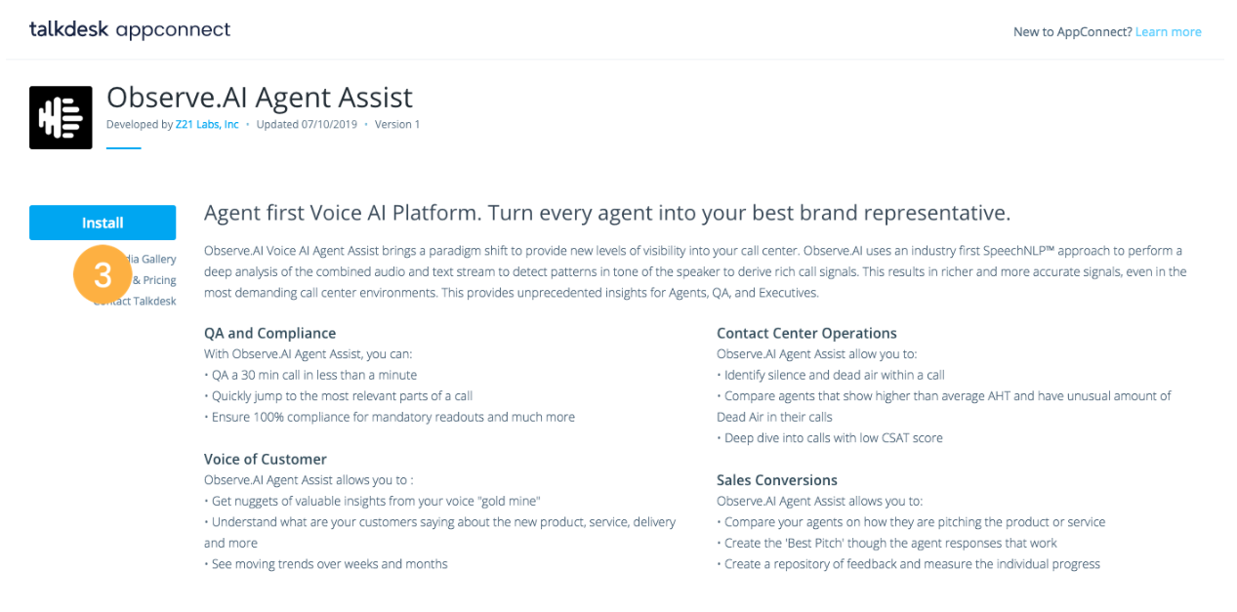1237x612 pixels.
Task: Go to the Media Gallery section link
Action: pyautogui.click(x=152, y=259)
